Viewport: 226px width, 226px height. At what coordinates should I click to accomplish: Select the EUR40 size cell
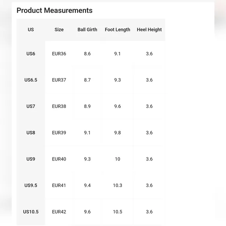(x=59, y=159)
